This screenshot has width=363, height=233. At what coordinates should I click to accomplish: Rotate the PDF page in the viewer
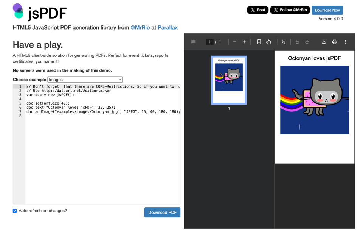click(x=268, y=42)
